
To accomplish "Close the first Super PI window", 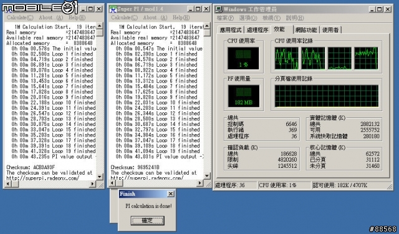I will [x=99, y=9].
